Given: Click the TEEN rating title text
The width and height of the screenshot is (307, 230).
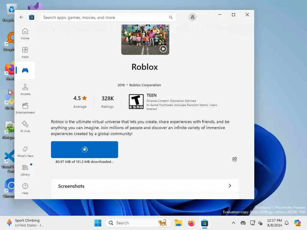Looking at the screenshot, I should tap(151, 95).
